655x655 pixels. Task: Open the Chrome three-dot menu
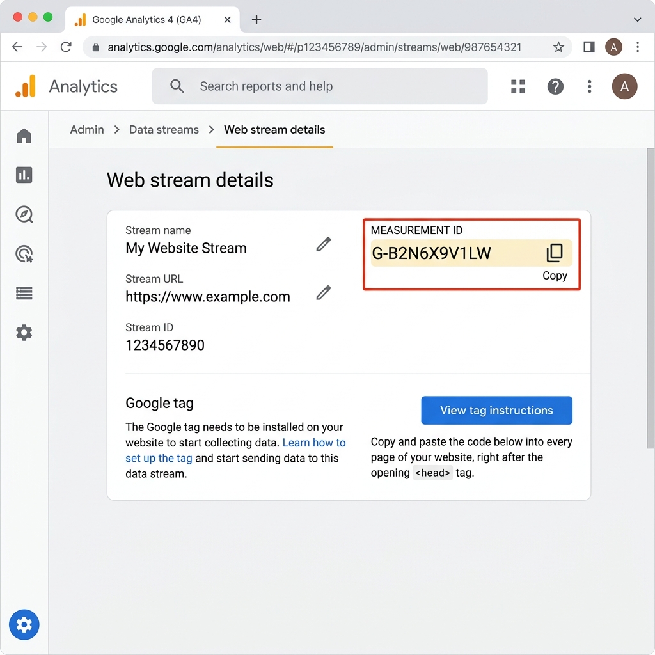pyautogui.click(x=638, y=47)
